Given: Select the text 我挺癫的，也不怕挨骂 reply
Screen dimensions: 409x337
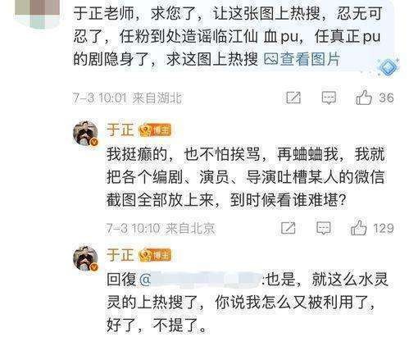Looking at the screenshot, I should pyautogui.click(x=180, y=154).
